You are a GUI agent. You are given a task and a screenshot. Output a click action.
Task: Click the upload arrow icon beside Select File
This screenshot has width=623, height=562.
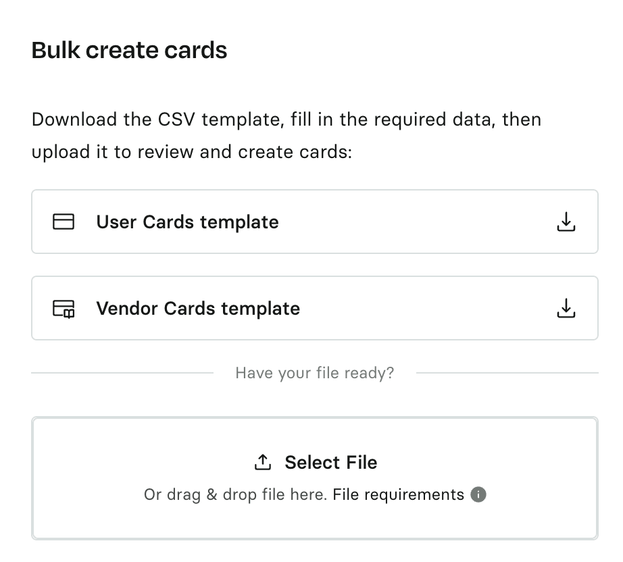[263, 462]
